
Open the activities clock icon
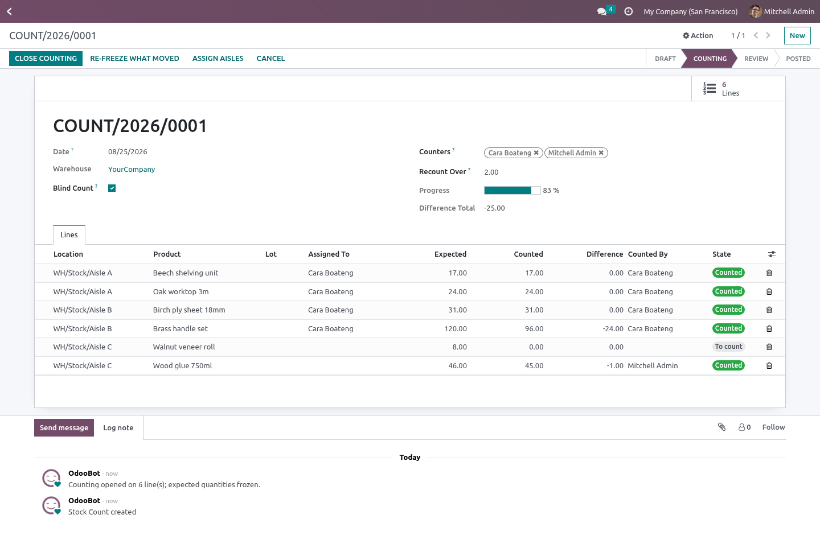(x=629, y=11)
